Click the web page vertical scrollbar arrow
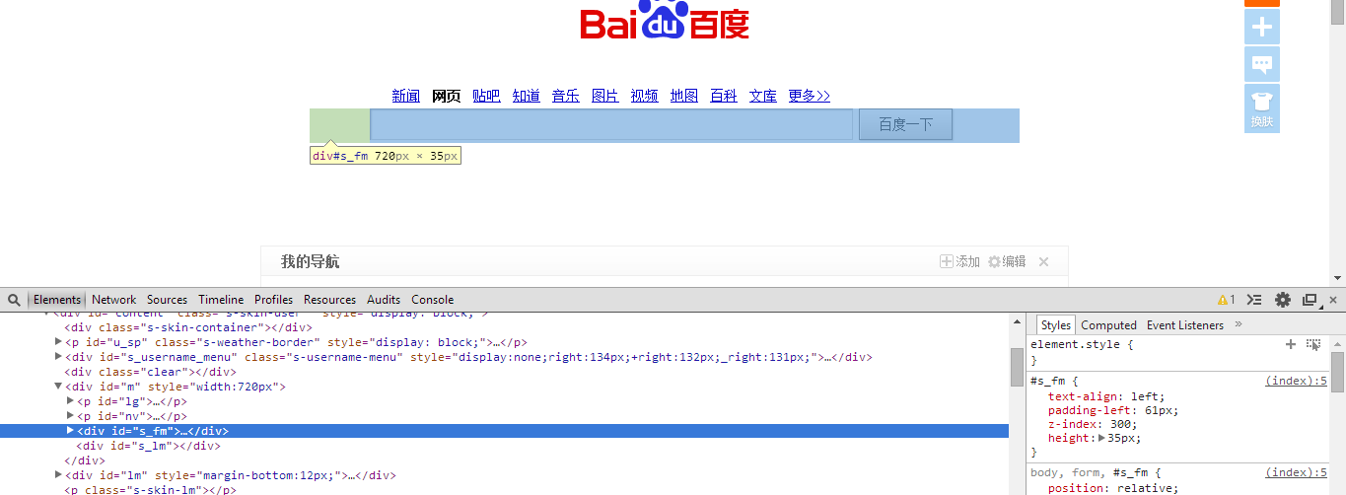The height and width of the screenshot is (495, 1346). 1338,278
